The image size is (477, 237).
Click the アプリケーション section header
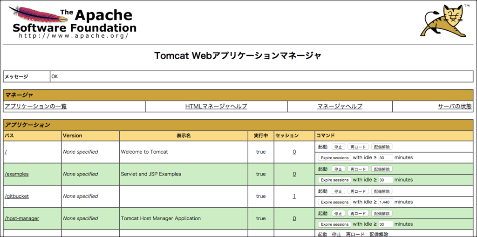click(238, 125)
